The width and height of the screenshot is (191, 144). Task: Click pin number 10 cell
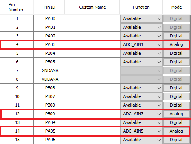click(17, 96)
